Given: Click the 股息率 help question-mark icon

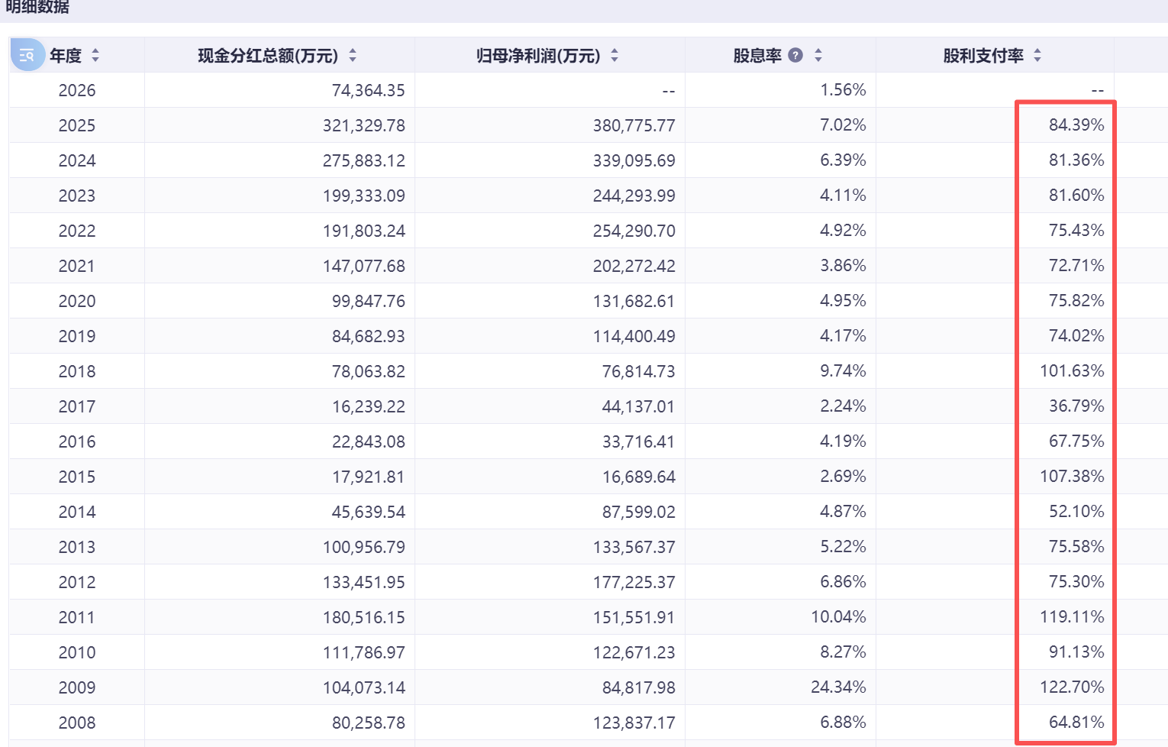Looking at the screenshot, I should click(x=795, y=55).
